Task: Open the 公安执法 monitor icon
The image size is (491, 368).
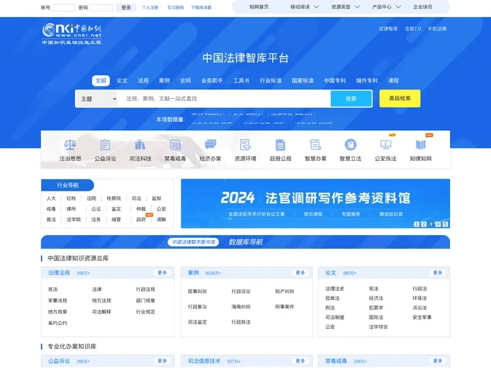Action: point(385,145)
